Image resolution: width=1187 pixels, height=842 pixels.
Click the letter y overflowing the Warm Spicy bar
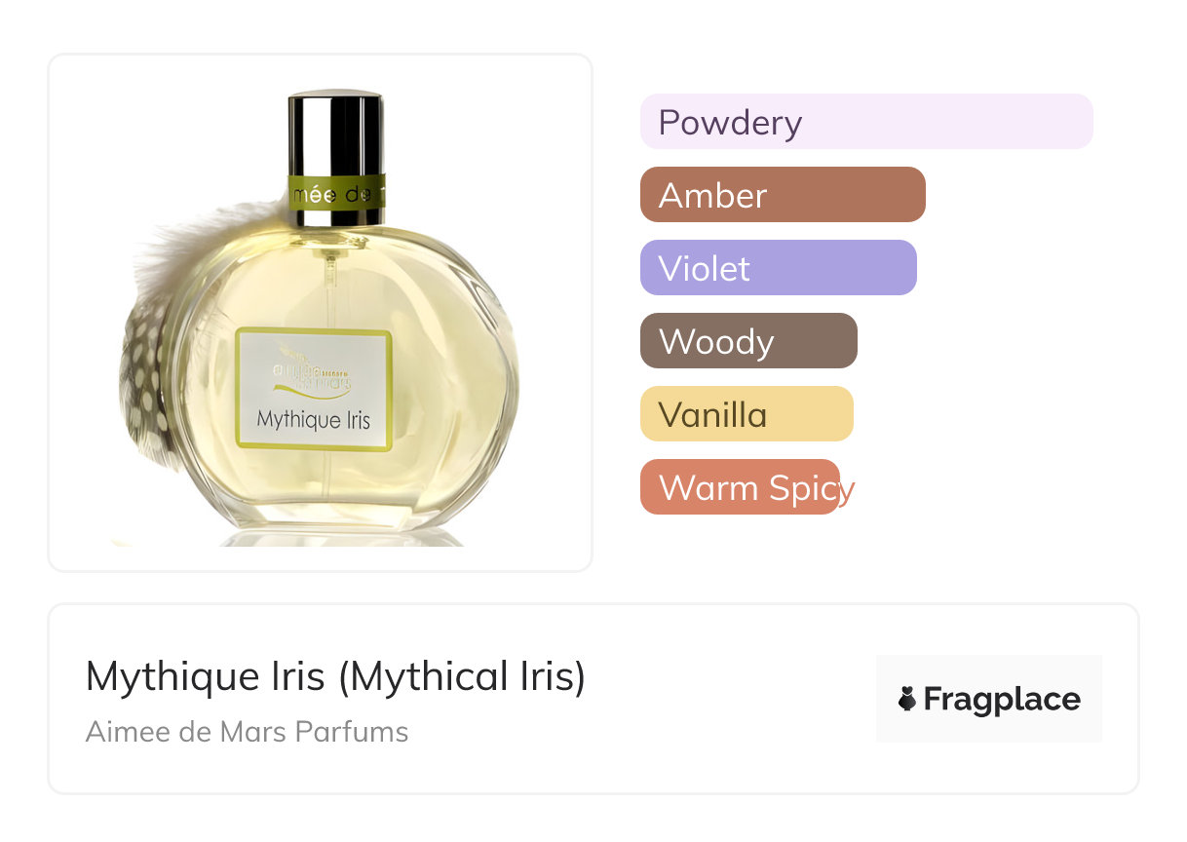(x=847, y=491)
